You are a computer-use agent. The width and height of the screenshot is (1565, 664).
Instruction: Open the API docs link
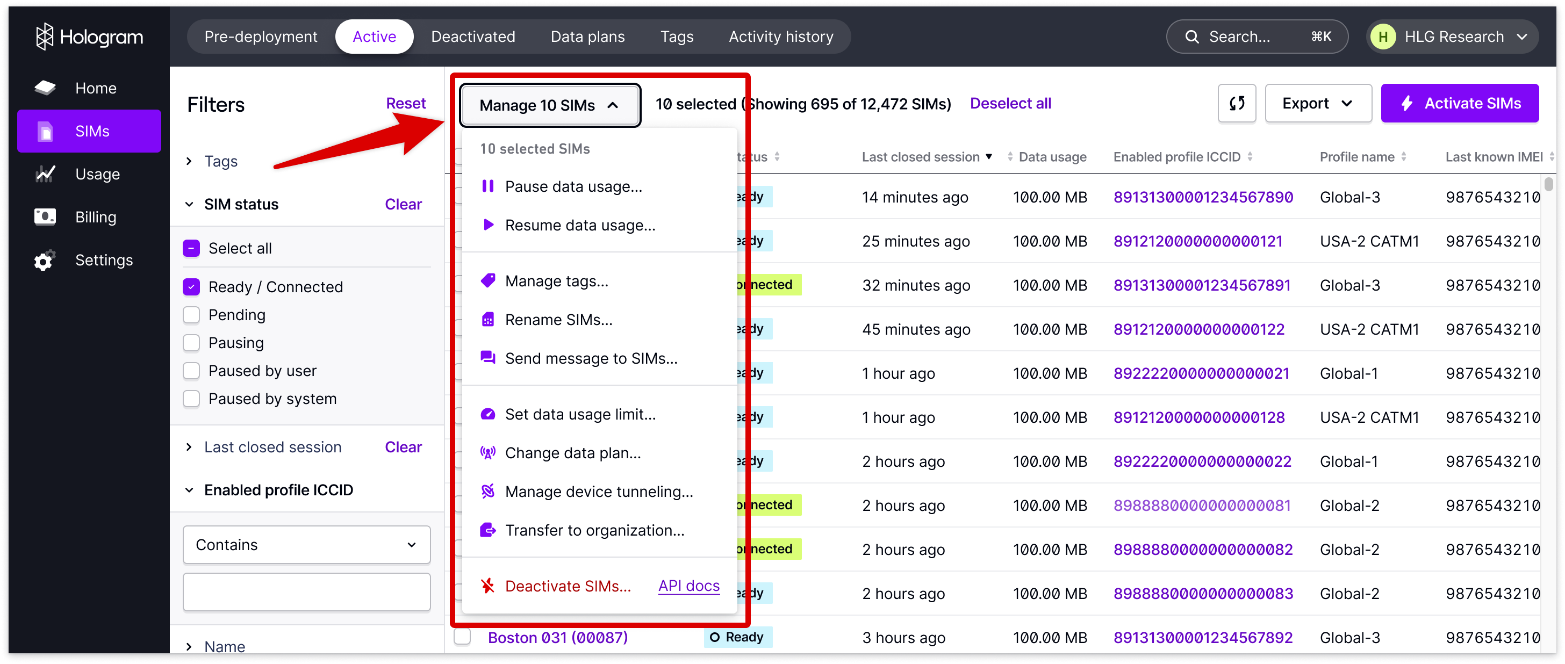688,586
